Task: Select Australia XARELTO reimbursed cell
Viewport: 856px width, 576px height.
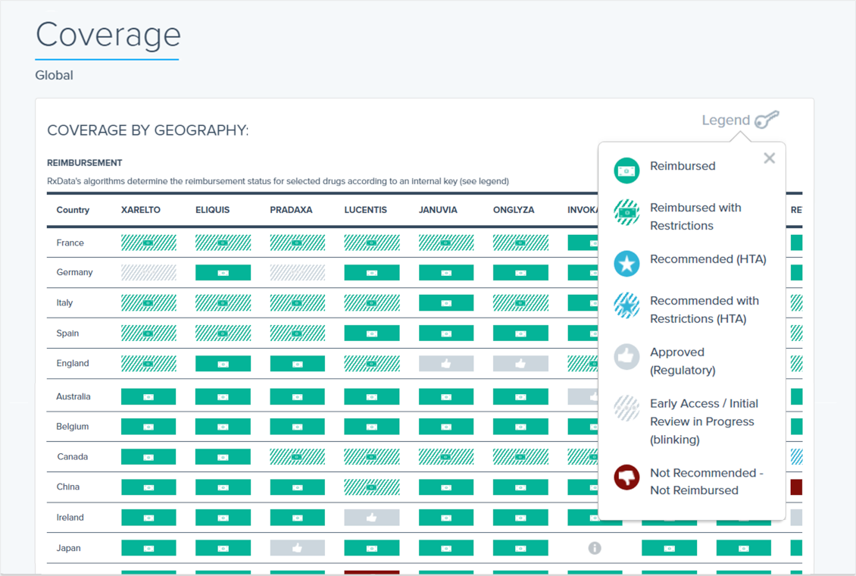Action: click(148, 397)
